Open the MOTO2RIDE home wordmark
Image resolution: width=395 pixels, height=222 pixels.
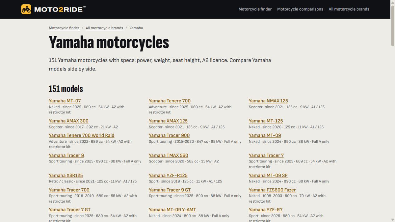[59, 9]
